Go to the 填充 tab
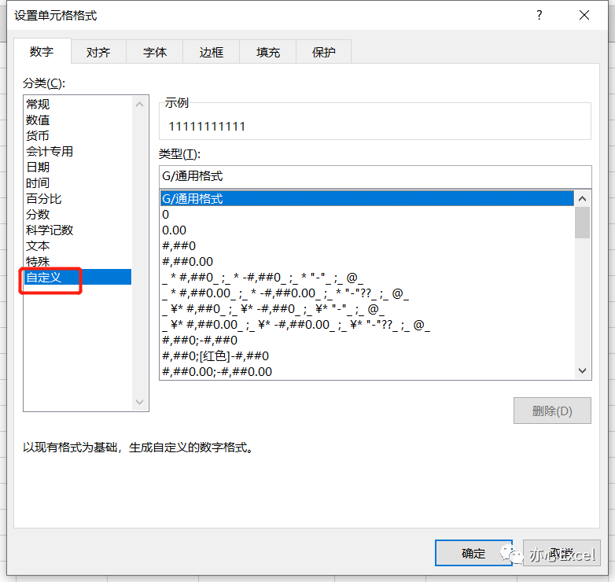Screen dimensions: 615x582 point(268,52)
